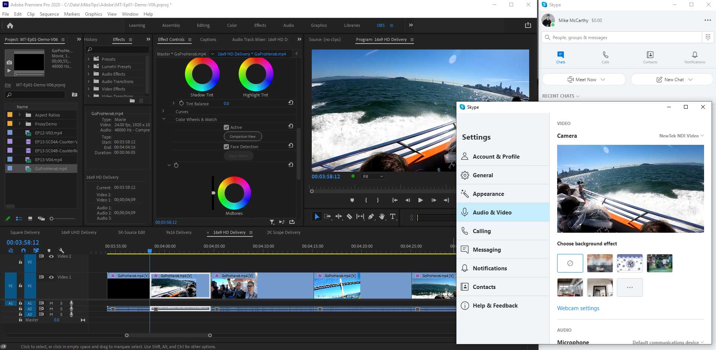Select the Pen tool in Premiere
The height and width of the screenshot is (350, 716).
pyautogui.click(x=371, y=216)
